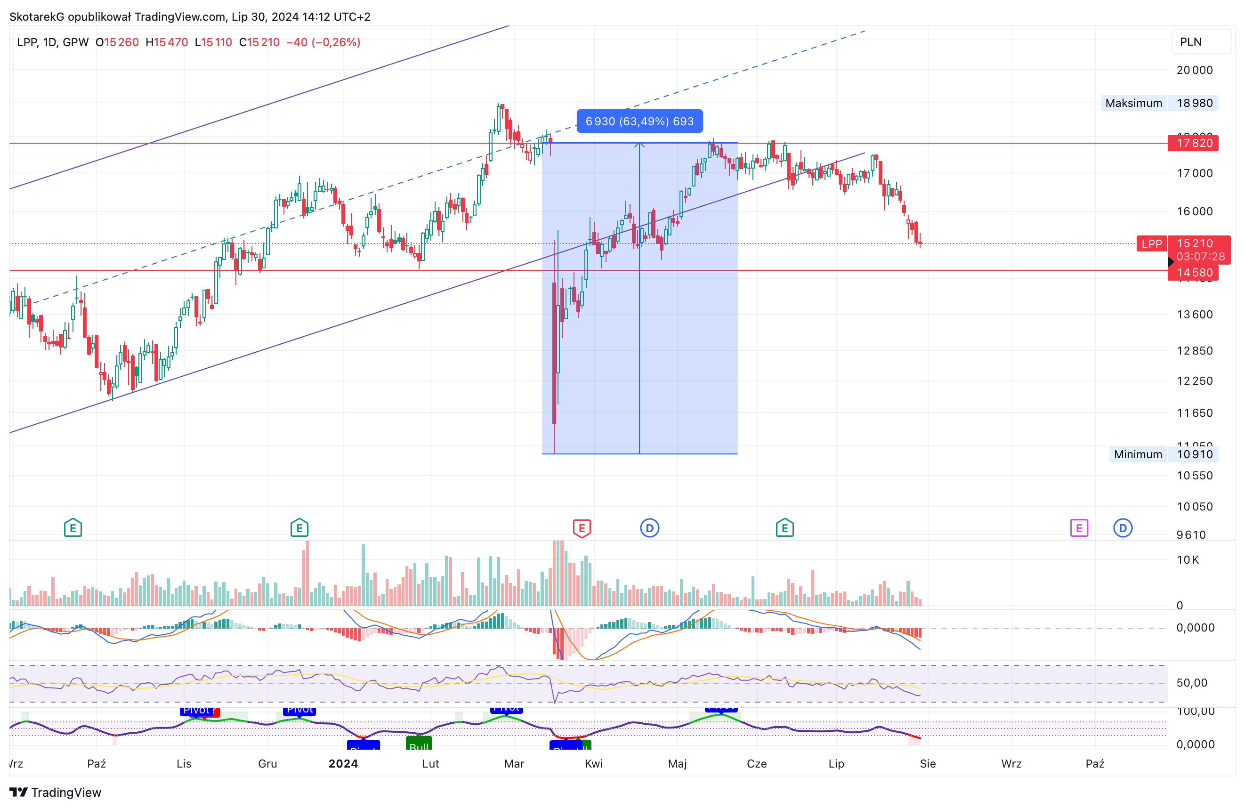Click the 2024 year label on time axis
Viewport: 1245px width, 809px height.
pos(343,763)
